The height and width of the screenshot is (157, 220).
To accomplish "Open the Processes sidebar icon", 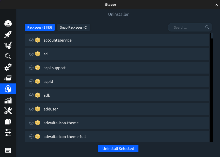I will point(8,78).
